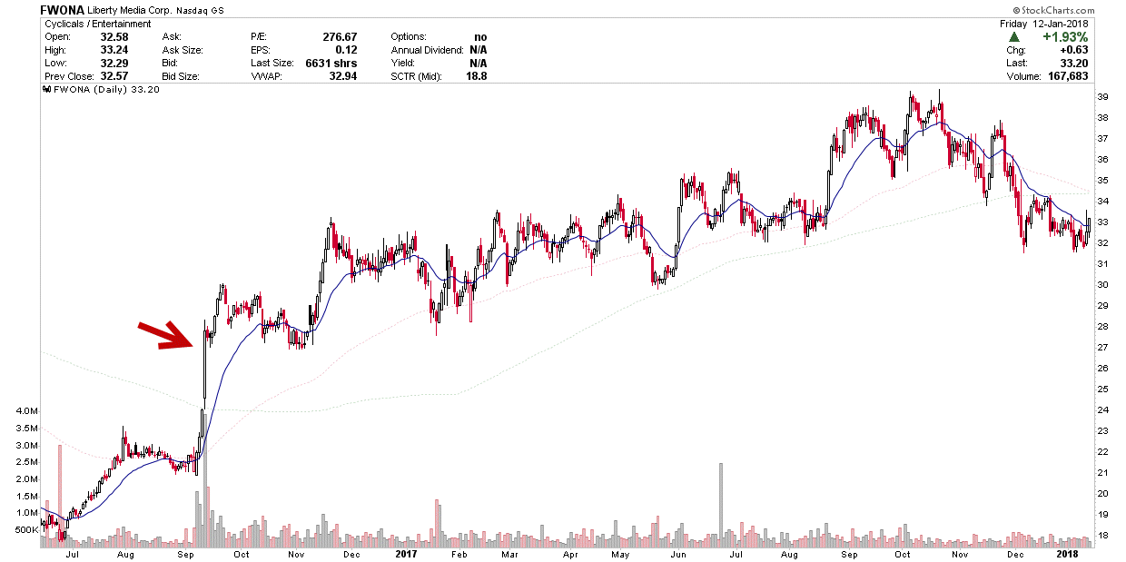Click the Feb month label on time axis
The width and height of the screenshot is (1126, 562).
tap(458, 553)
